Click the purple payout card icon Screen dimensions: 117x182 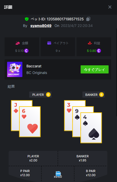pos(49,43)
